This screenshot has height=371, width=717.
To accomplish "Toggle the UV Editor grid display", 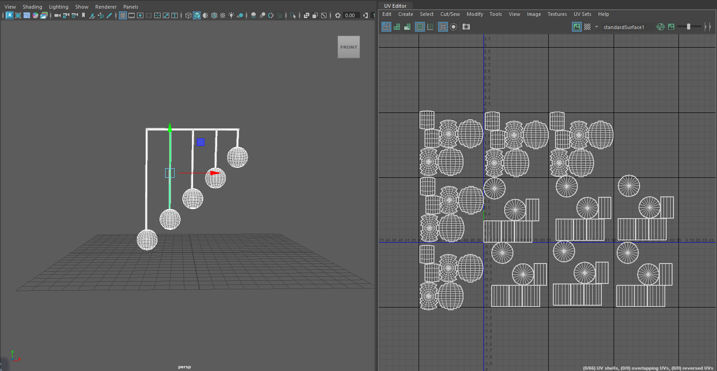I will [x=443, y=27].
